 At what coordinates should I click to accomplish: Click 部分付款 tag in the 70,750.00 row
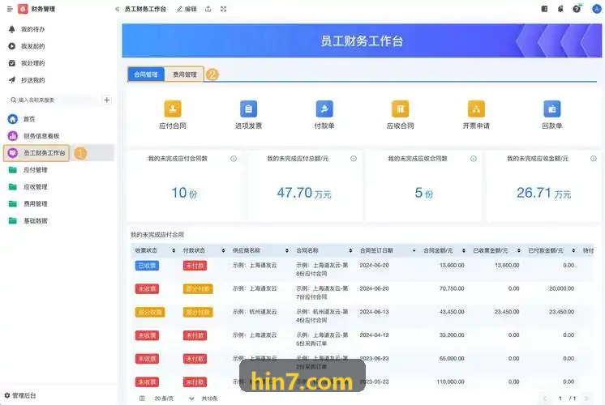pyautogui.click(x=198, y=289)
